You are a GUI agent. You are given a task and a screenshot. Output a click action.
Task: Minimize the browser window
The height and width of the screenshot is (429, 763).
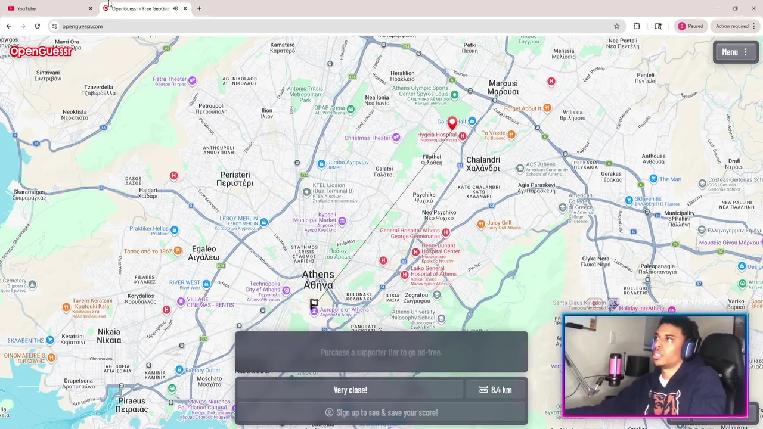[717, 8]
